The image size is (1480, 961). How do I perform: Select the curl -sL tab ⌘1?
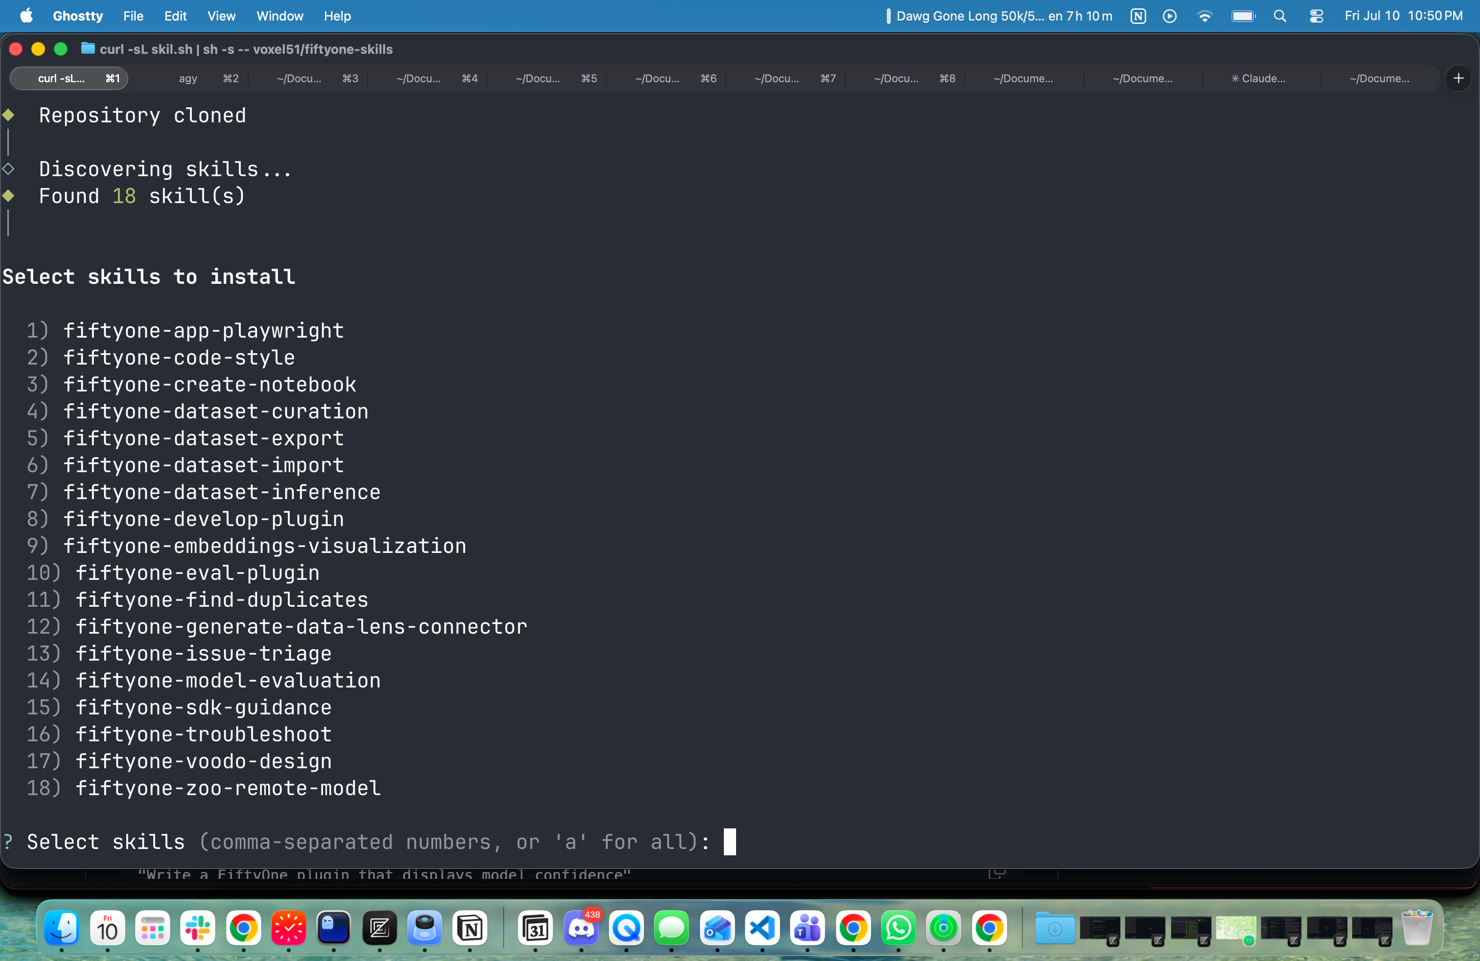click(69, 78)
